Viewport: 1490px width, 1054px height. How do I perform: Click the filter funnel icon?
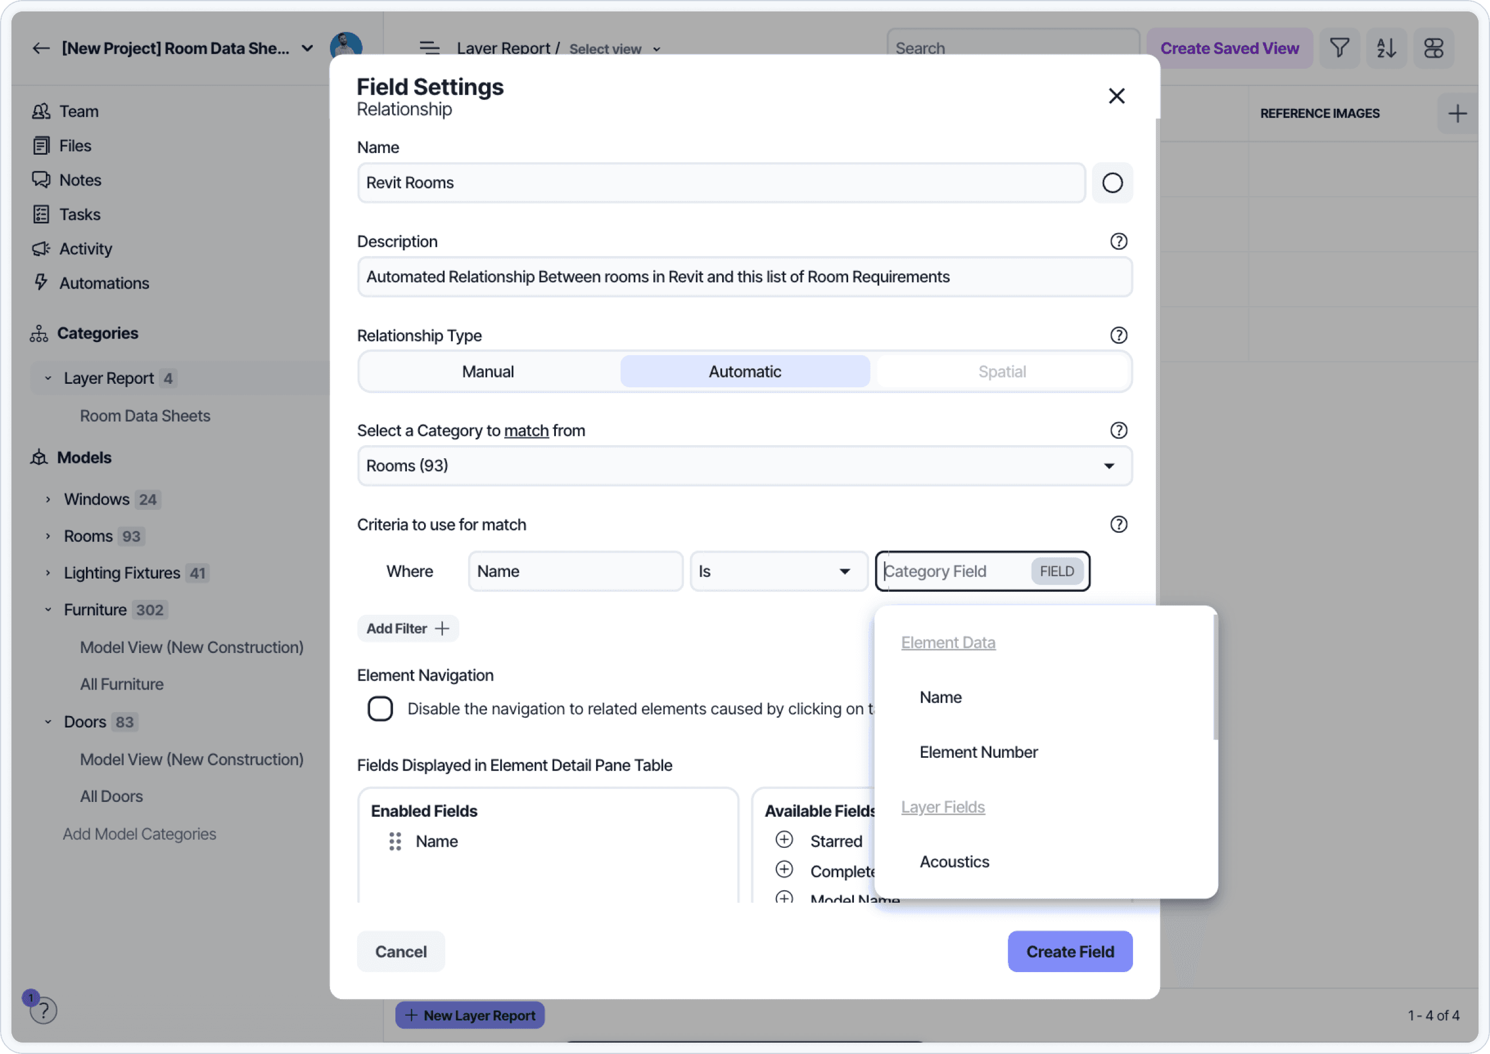[x=1339, y=48]
